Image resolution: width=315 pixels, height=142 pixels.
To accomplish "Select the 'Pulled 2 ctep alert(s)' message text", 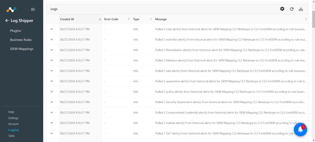I will pos(231,29).
